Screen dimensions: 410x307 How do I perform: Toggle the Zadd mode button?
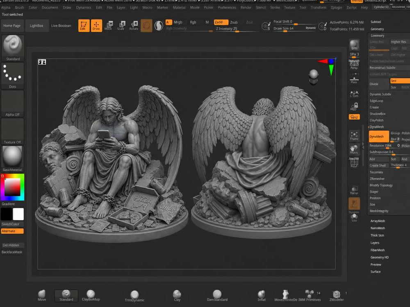(x=221, y=22)
